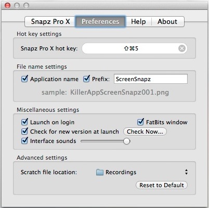
Task: Disable Launch on login
Action: tap(24, 122)
